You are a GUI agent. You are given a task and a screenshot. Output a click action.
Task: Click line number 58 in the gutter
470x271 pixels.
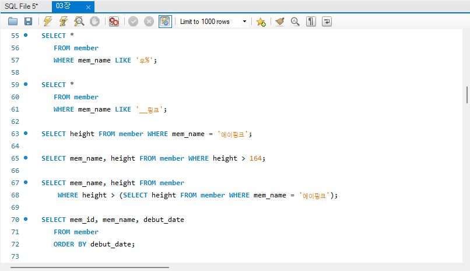click(x=15, y=72)
